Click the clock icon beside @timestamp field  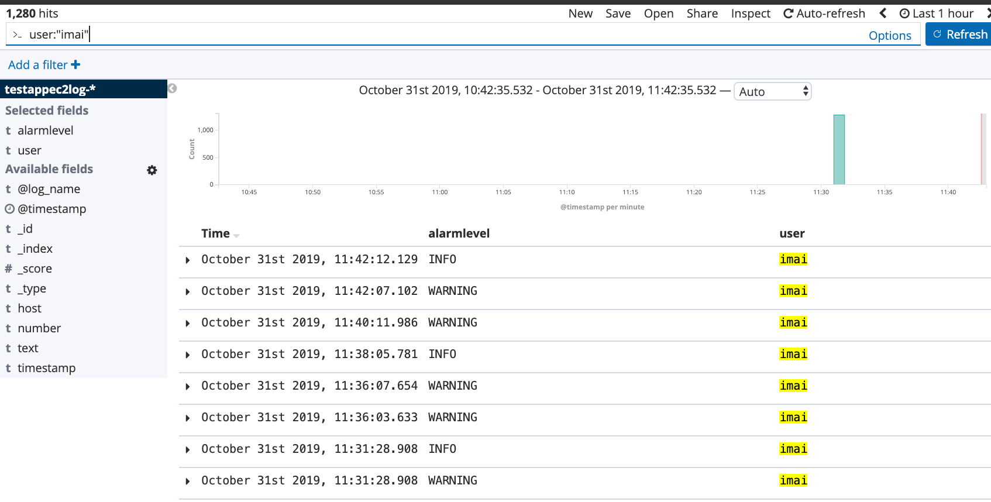pos(9,209)
